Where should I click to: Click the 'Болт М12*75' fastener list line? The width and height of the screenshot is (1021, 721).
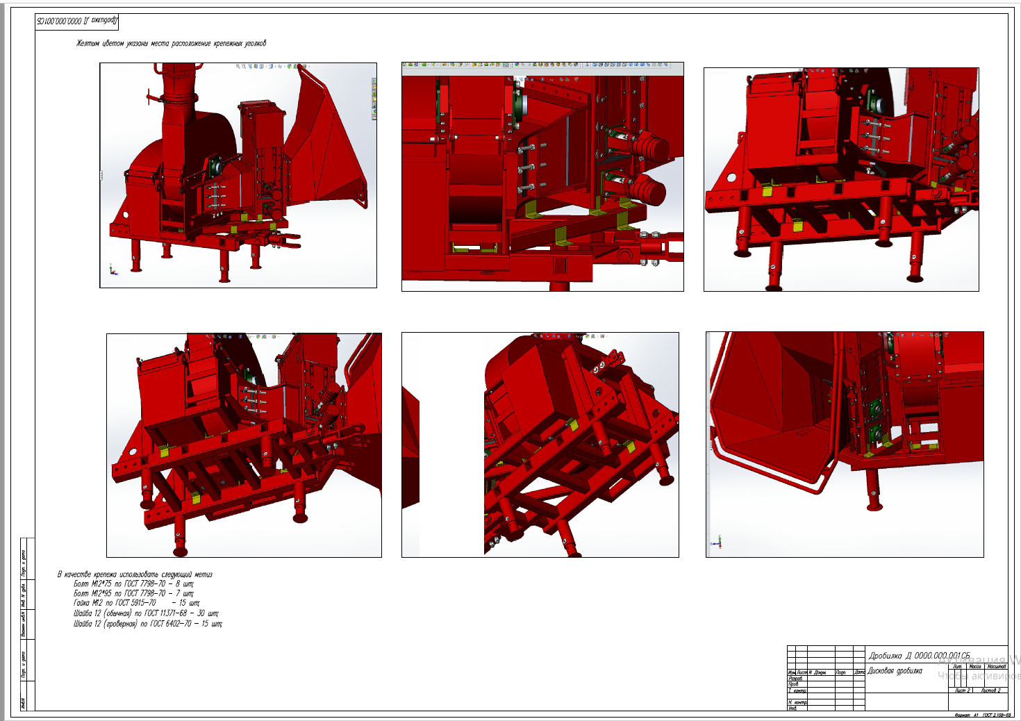pos(133,584)
